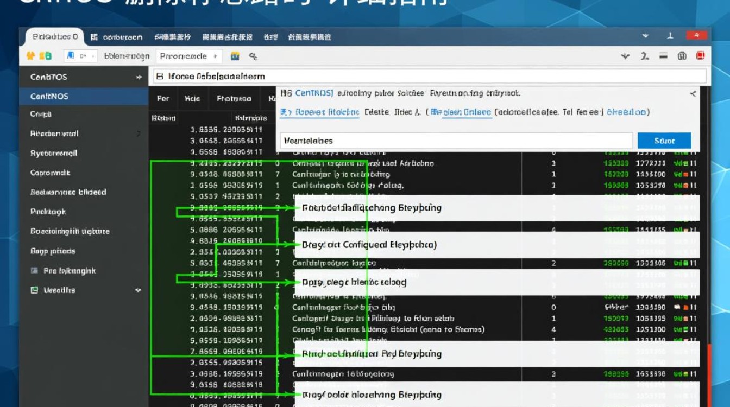Screen dimensions: 730x407
Task: Switch to the oorinvraem tab with grid icon
Action: coord(117,37)
